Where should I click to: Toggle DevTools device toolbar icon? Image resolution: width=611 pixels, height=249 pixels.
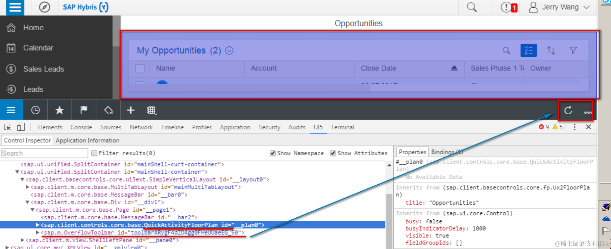click(21, 127)
